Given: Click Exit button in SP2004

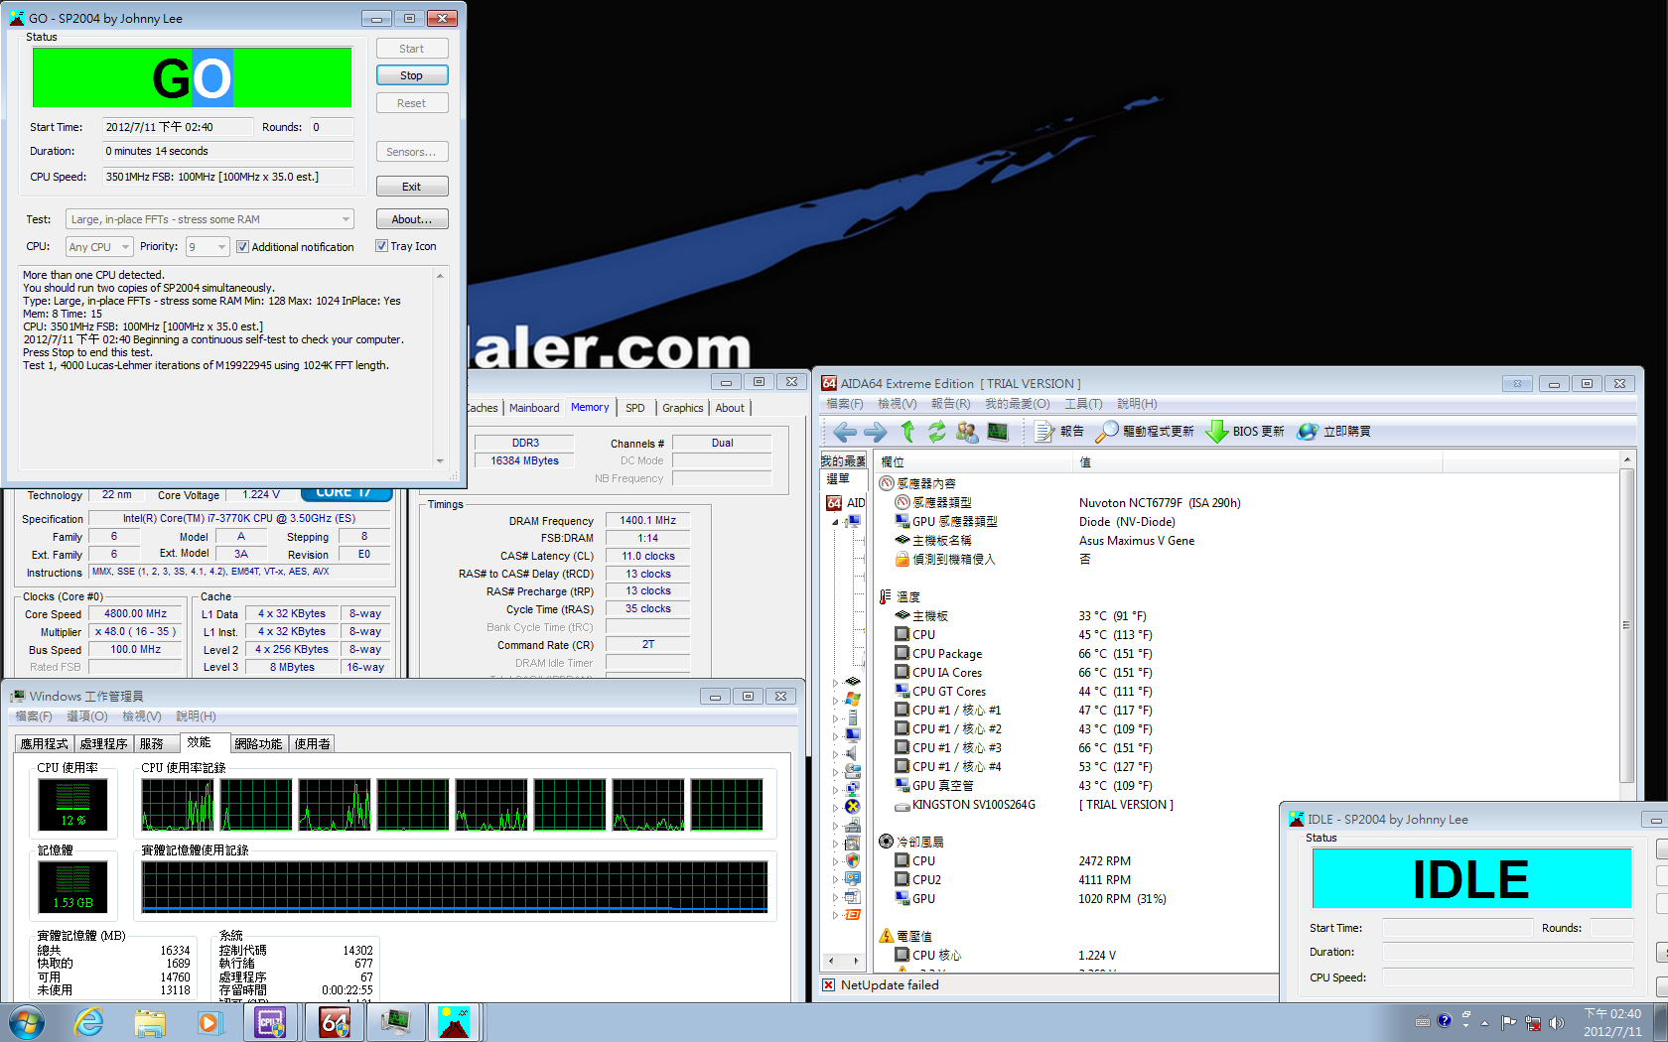Looking at the screenshot, I should [412, 187].
